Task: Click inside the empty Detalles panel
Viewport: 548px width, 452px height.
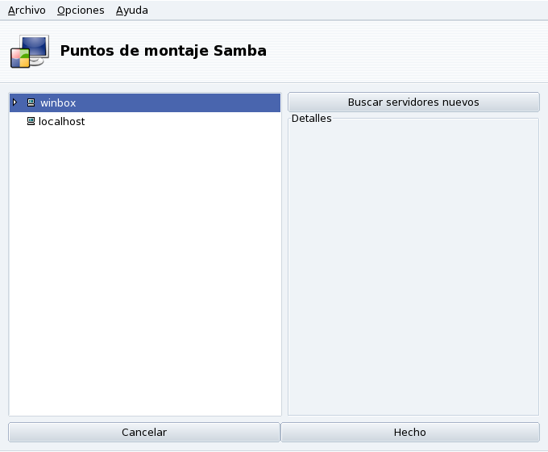Action: 413,266
